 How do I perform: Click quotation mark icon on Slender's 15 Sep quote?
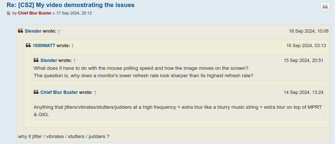[36, 60]
